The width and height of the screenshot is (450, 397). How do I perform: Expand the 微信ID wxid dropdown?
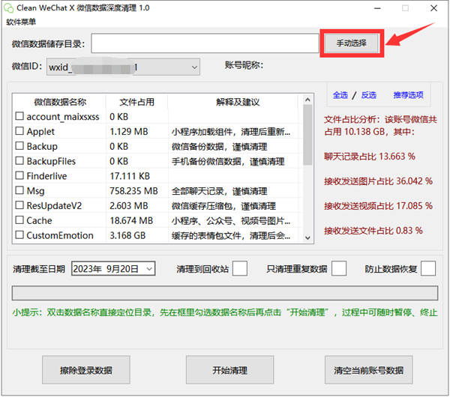194,67
